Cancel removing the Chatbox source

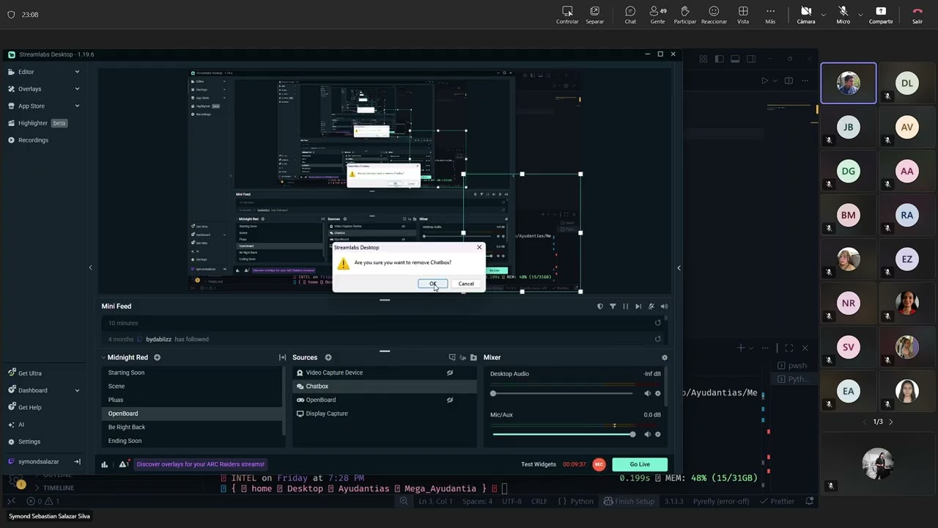pos(466,284)
